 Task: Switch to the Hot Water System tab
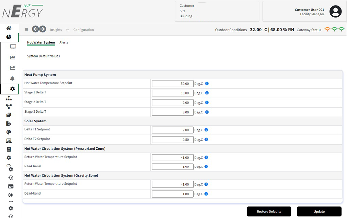coord(41,42)
